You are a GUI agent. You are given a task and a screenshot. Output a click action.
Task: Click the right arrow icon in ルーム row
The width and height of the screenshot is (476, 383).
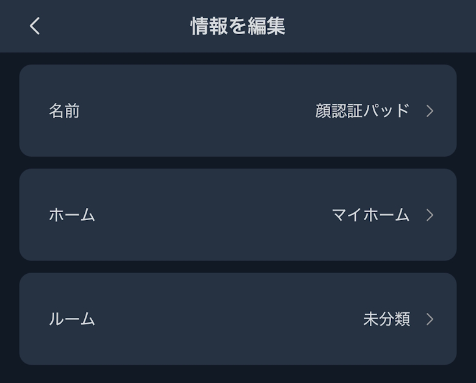(430, 319)
